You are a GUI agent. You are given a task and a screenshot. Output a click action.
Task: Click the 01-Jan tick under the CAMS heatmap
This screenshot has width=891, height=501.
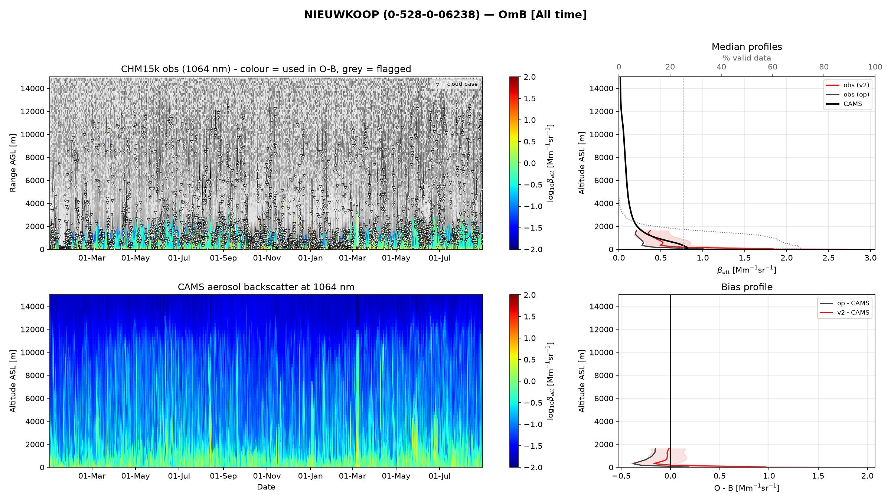coord(310,476)
